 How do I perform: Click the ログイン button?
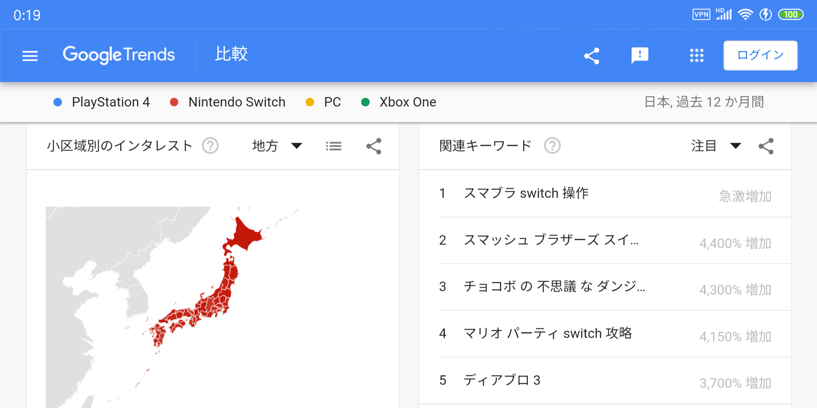[760, 56]
